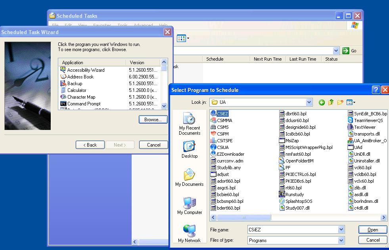Open My Computer in places bar
This screenshot has width=389, height=250.
pyautogui.click(x=190, y=206)
